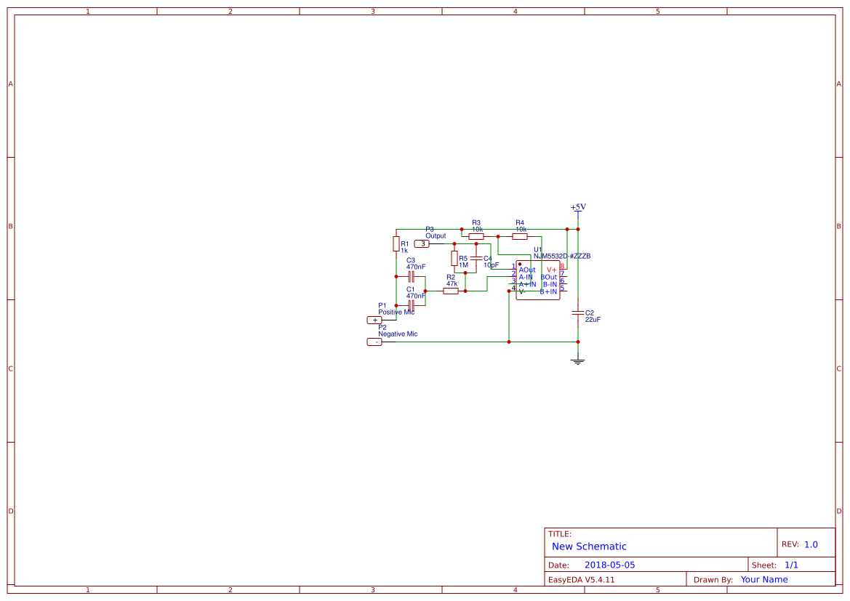Viewport: 850px width, 601px height.
Task: Click the R3 resistor symbol
Action: click(476, 236)
